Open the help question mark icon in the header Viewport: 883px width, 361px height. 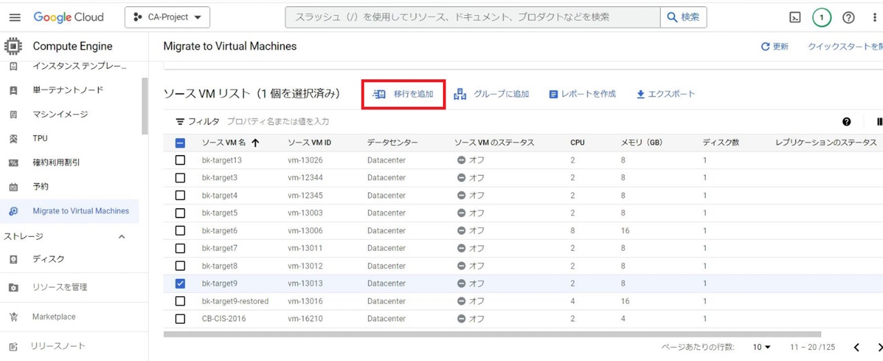coord(849,17)
